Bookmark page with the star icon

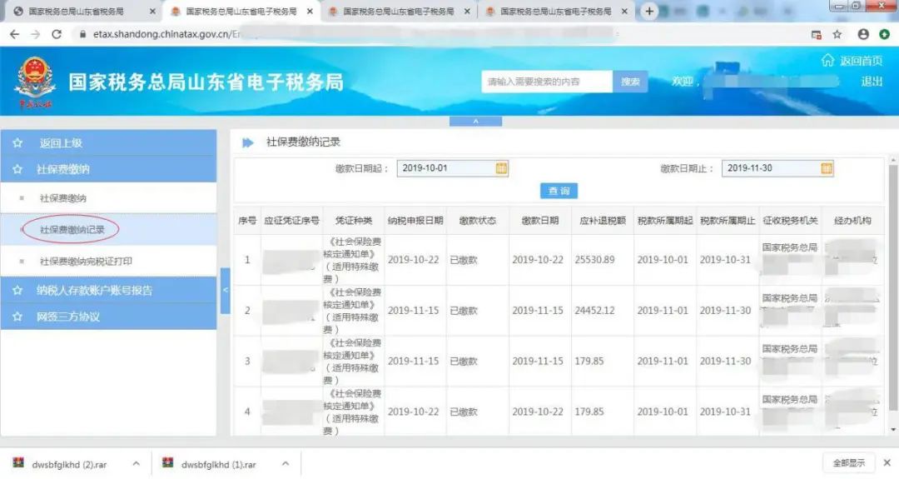click(837, 34)
